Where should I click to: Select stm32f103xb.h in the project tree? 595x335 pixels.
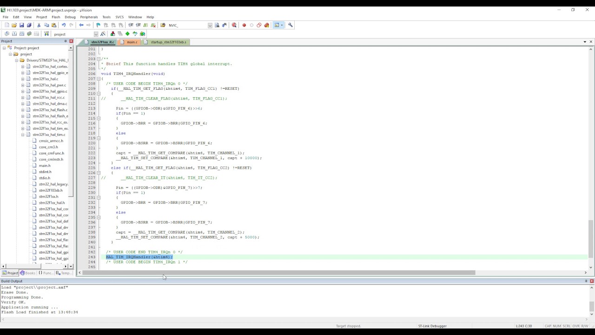pos(51,190)
